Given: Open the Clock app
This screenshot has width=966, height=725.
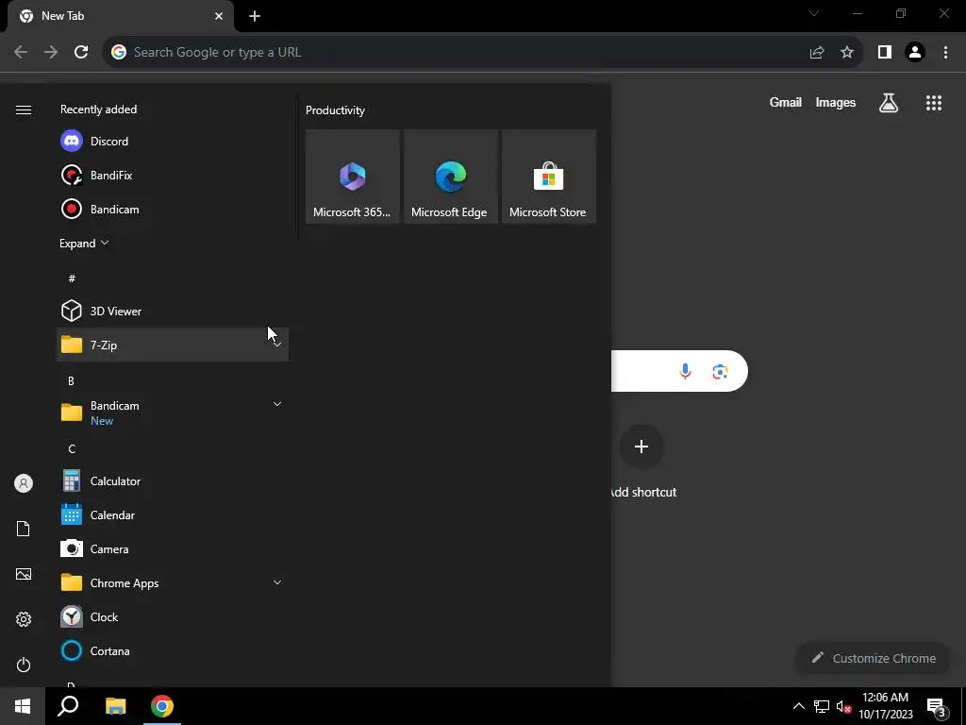Looking at the screenshot, I should 173,616.
